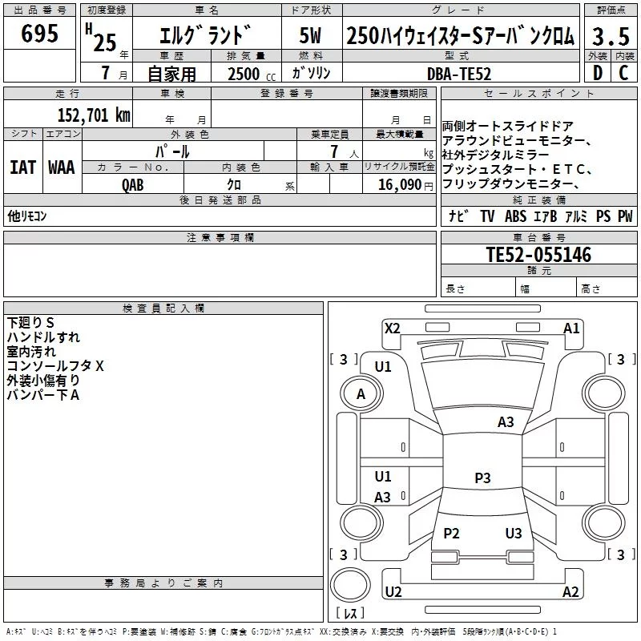Viewport: 641px width, 641px height.
Task: Click the interior grade C
Action: [623, 73]
